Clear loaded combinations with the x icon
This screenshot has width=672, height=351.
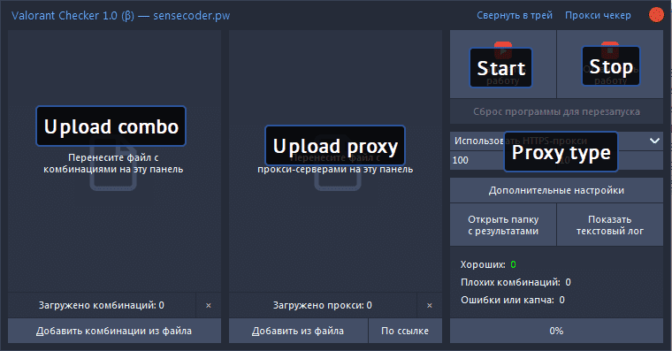pyautogui.click(x=209, y=306)
